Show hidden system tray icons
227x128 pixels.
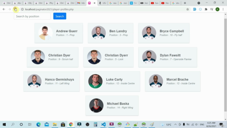coord(175,124)
